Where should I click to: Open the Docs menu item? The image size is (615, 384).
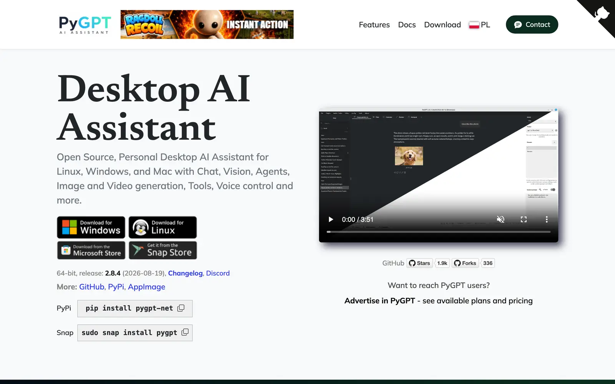point(407,25)
